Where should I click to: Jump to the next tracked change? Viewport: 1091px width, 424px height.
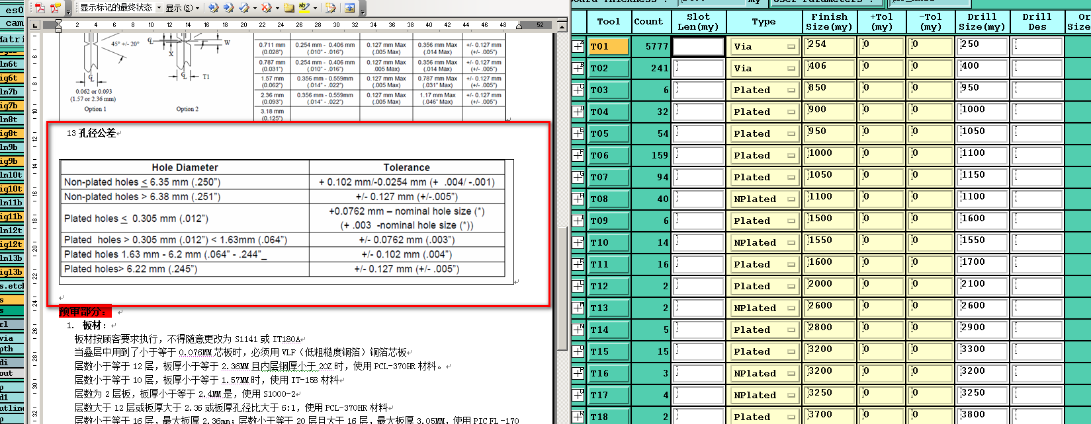point(228,8)
